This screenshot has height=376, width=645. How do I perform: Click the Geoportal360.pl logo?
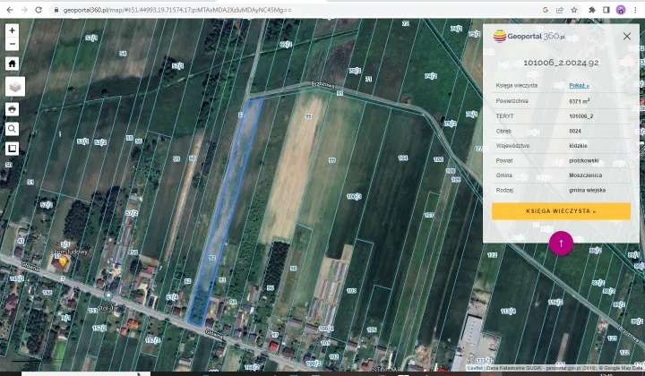[x=529, y=36]
